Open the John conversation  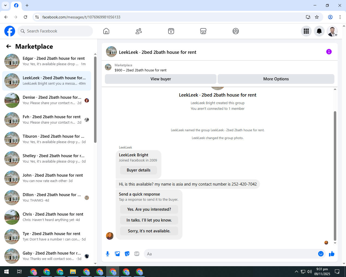tap(46, 178)
